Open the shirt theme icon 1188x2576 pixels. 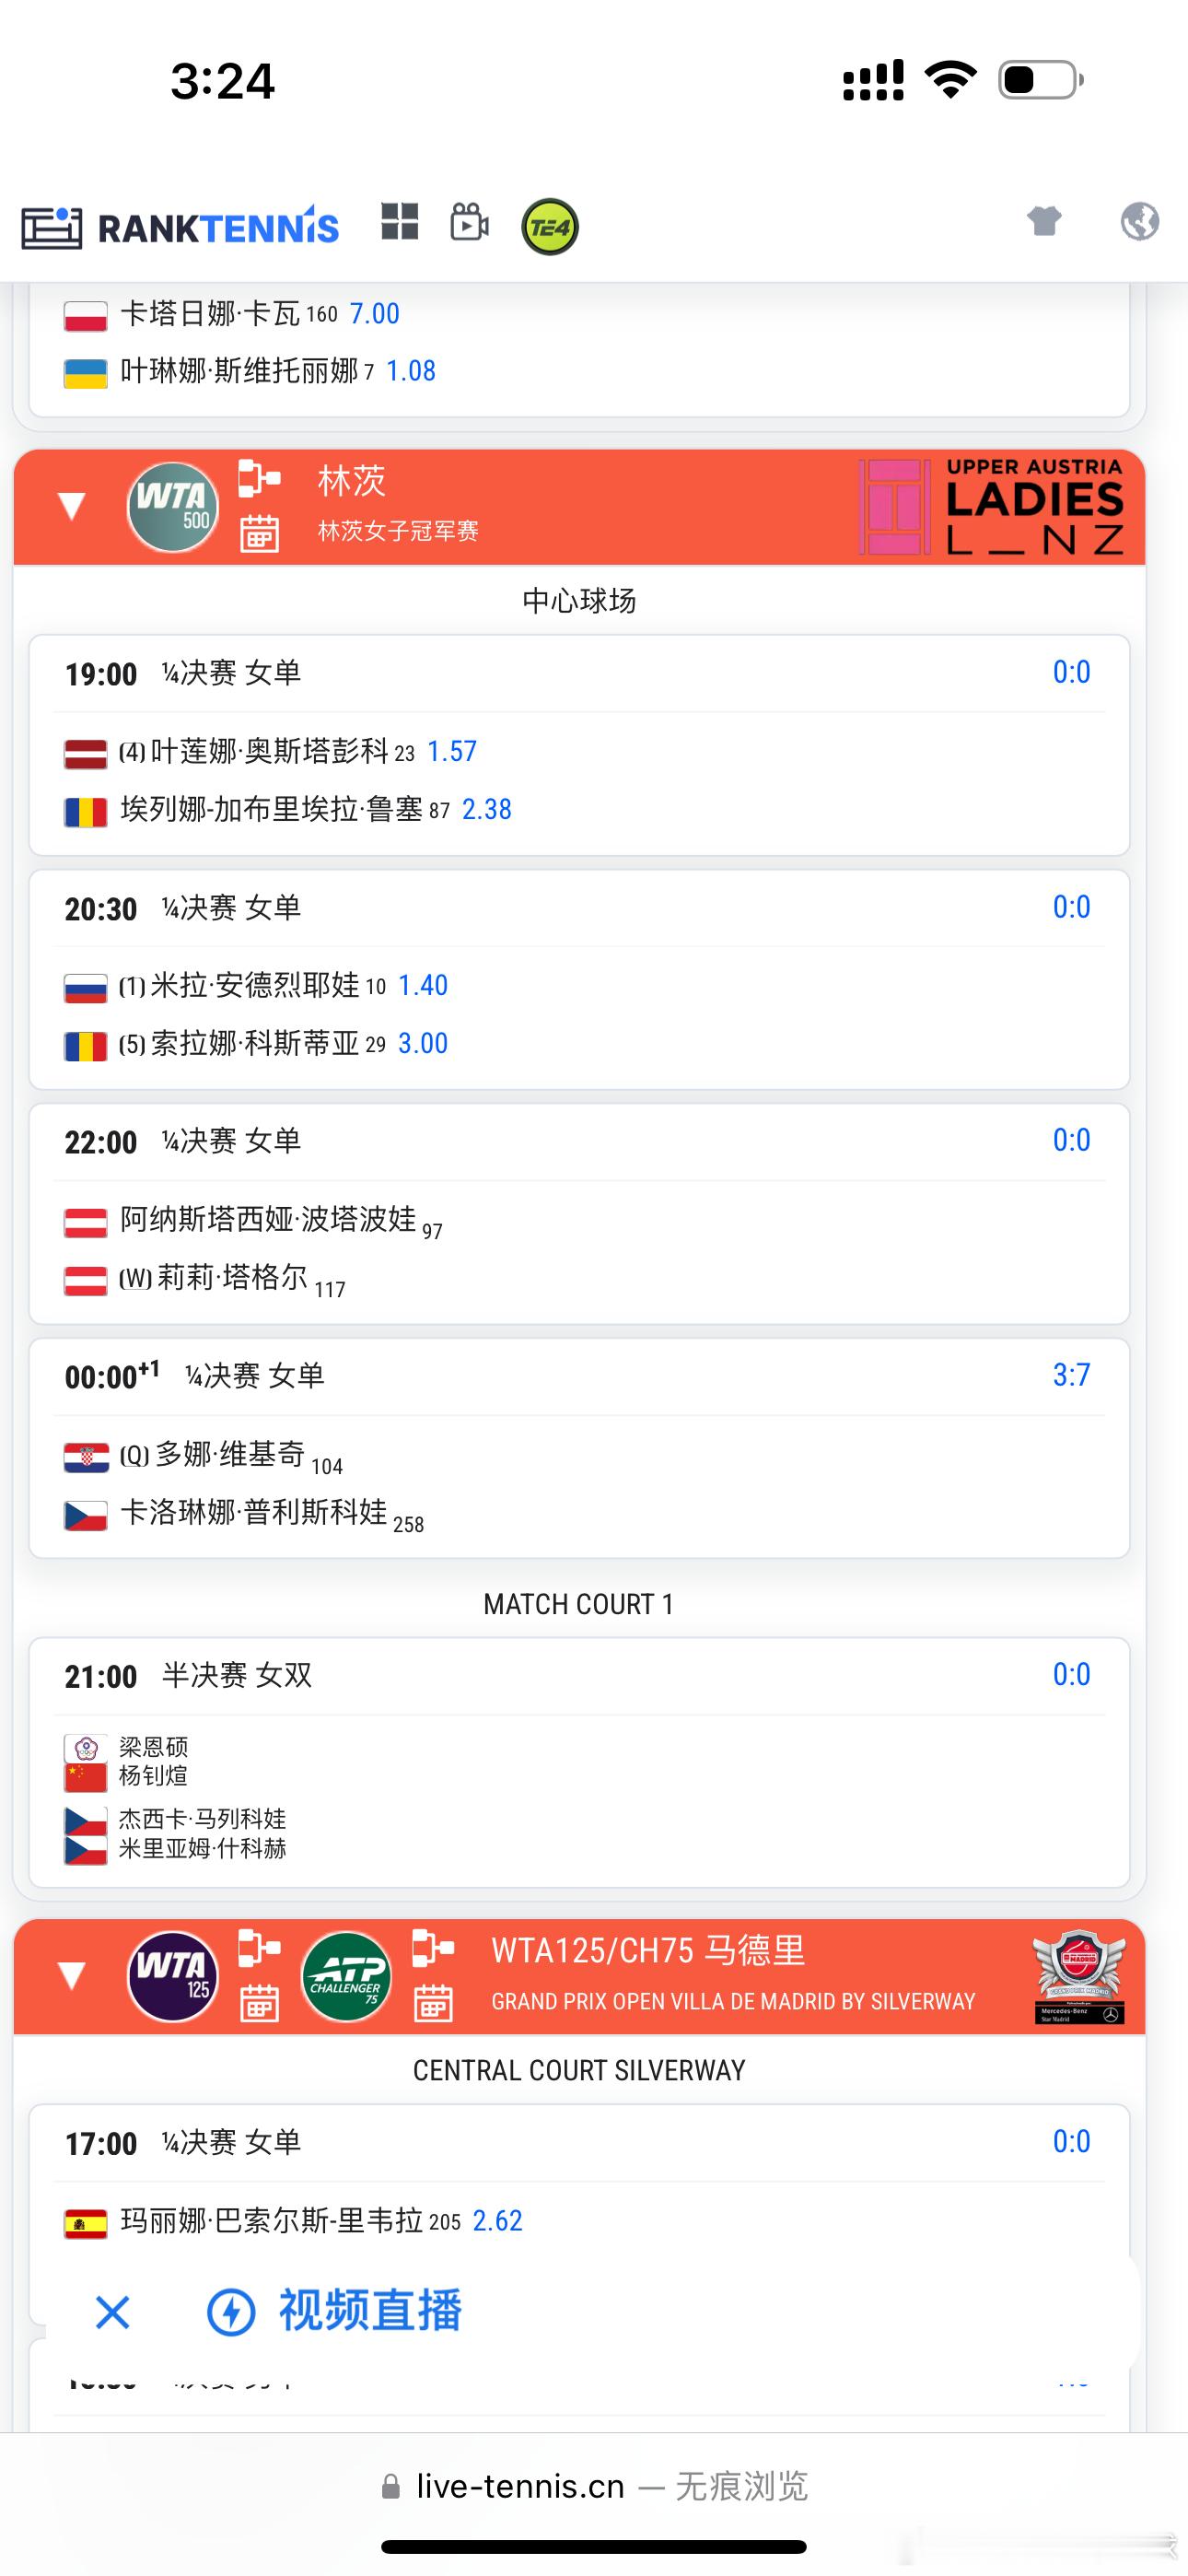pos(1044,221)
